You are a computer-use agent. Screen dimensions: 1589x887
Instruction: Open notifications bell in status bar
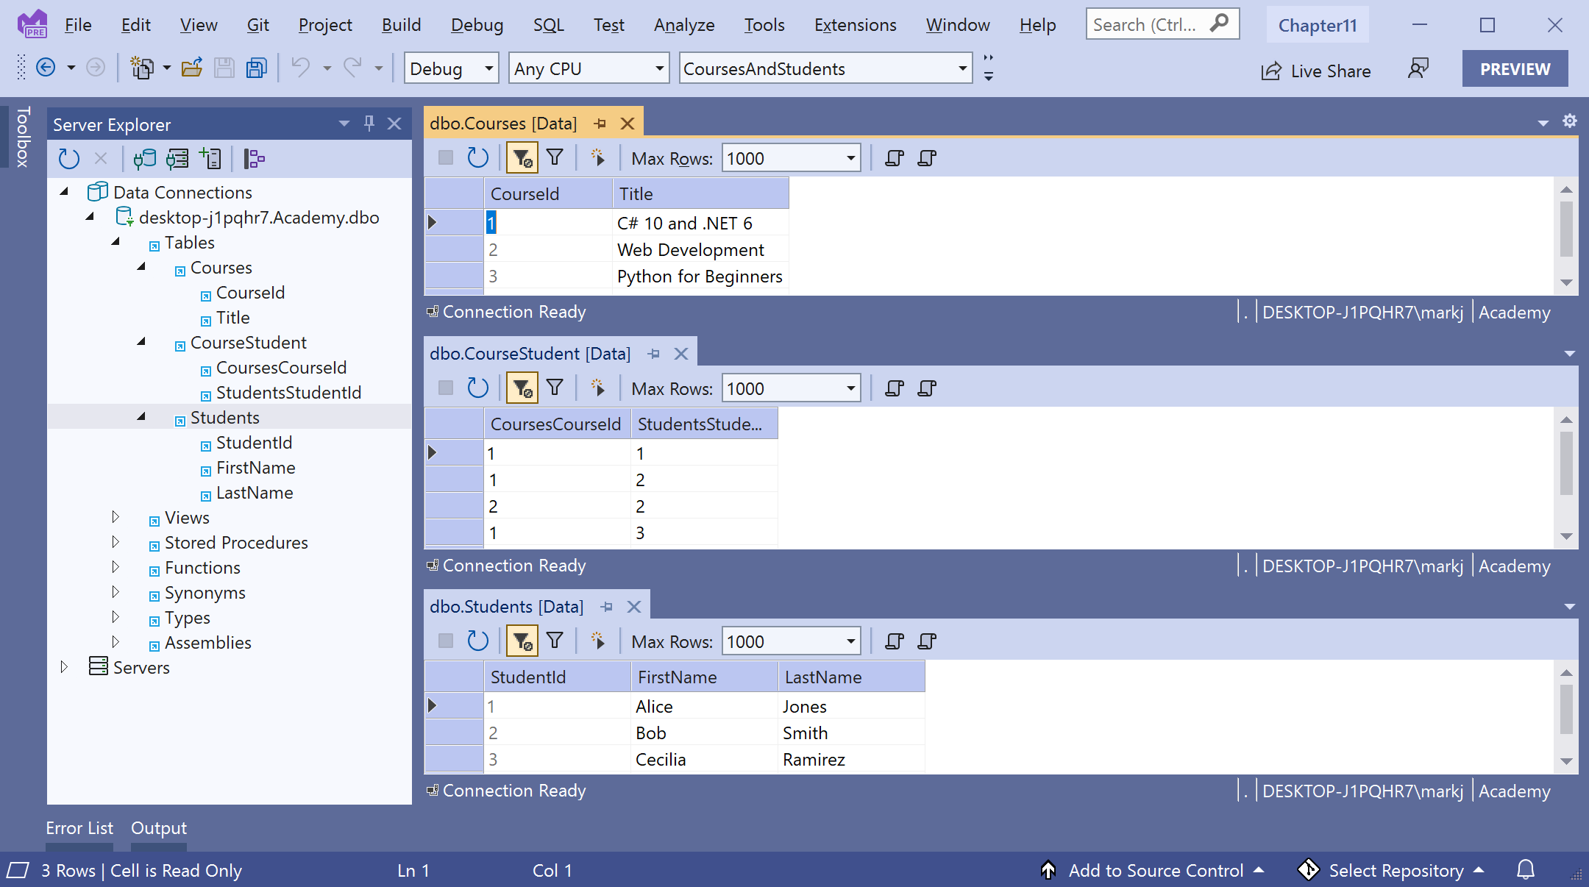click(x=1526, y=870)
